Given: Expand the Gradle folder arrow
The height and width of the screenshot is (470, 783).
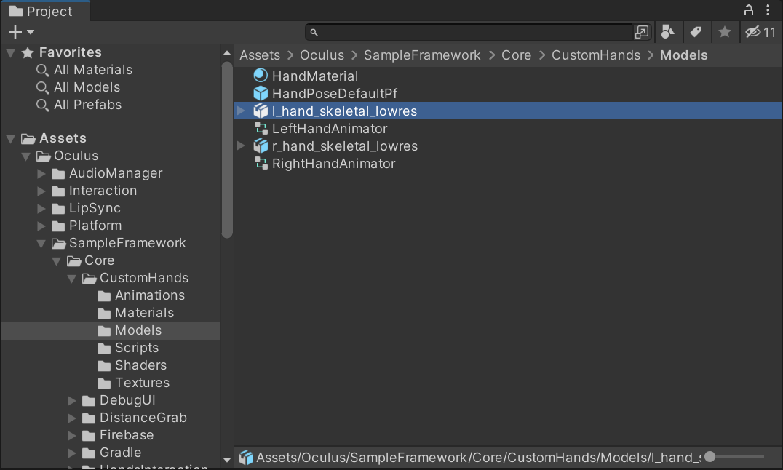Looking at the screenshot, I should coord(72,453).
